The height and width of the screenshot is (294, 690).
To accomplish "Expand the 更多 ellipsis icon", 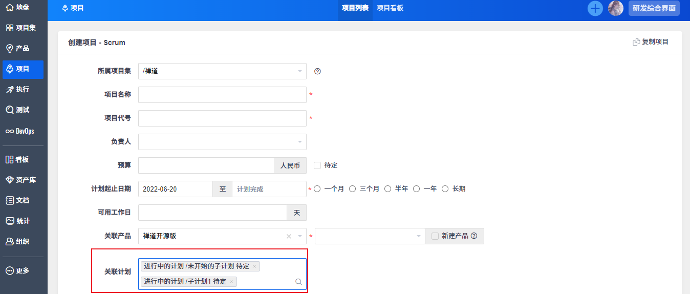I will [x=9, y=270].
